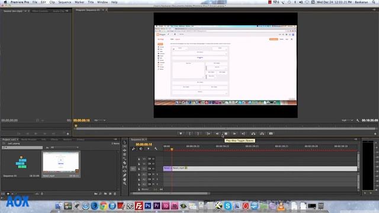
Task: Select the Slip tool
Action: 124,167
